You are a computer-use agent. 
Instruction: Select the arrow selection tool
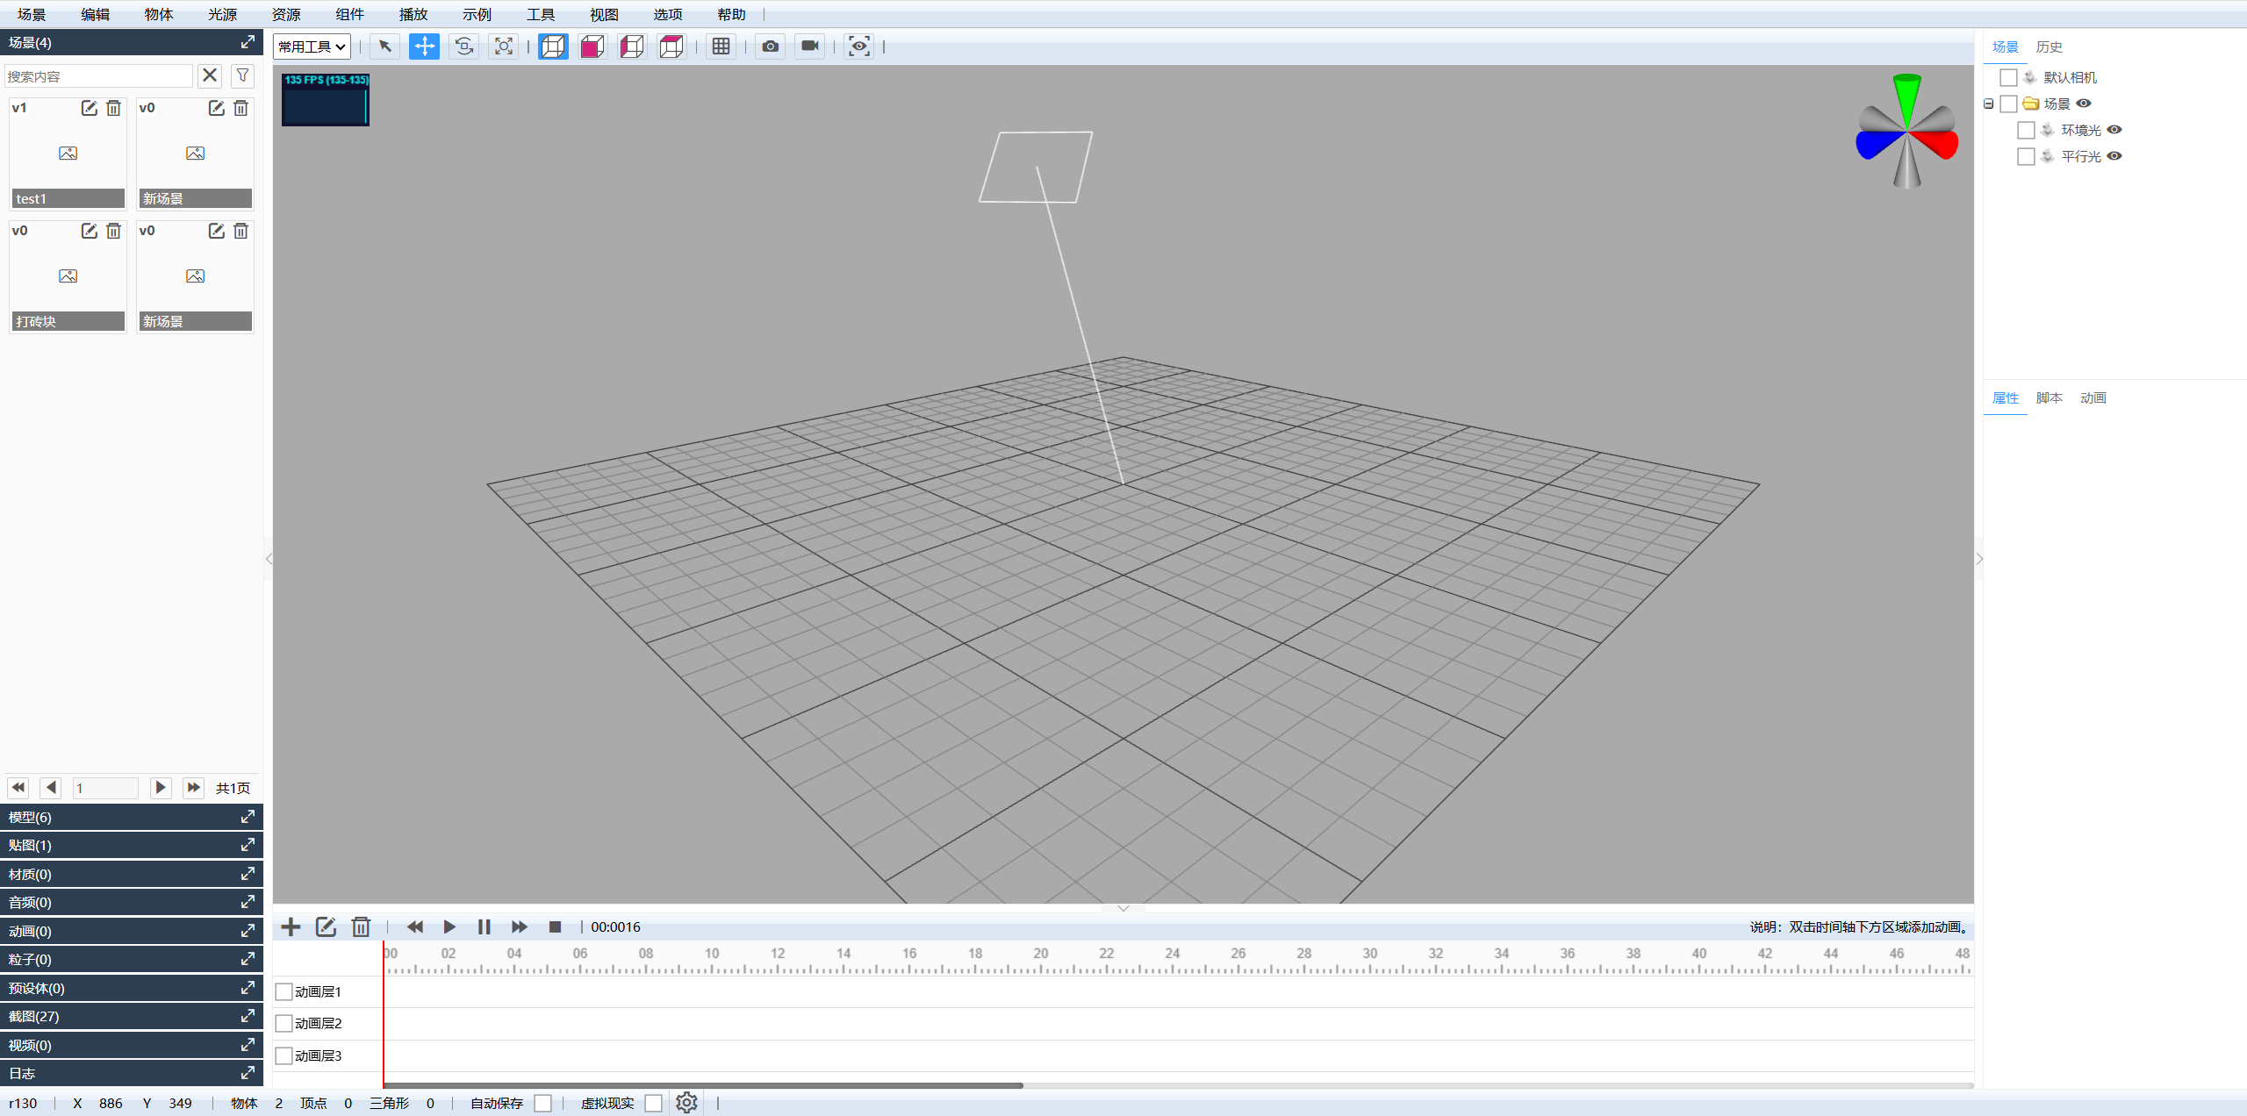384,46
